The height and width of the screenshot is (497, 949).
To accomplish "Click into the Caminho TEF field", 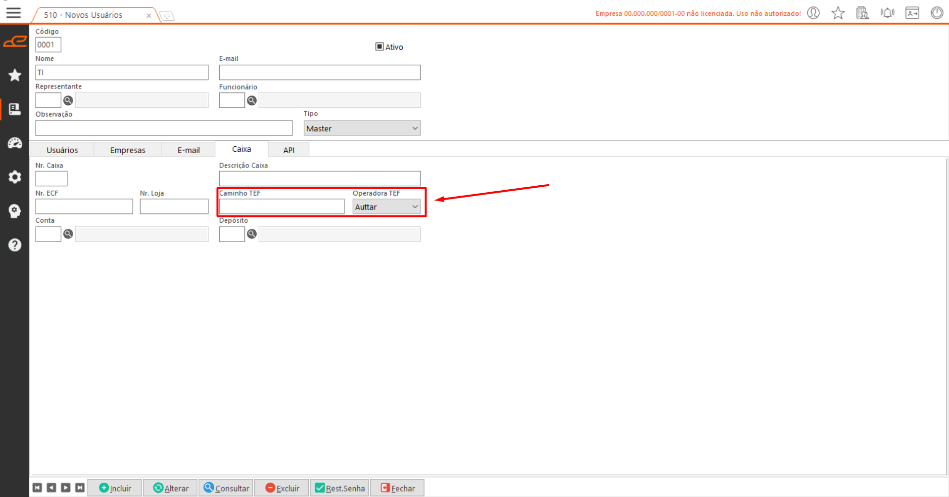I will (282, 207).
